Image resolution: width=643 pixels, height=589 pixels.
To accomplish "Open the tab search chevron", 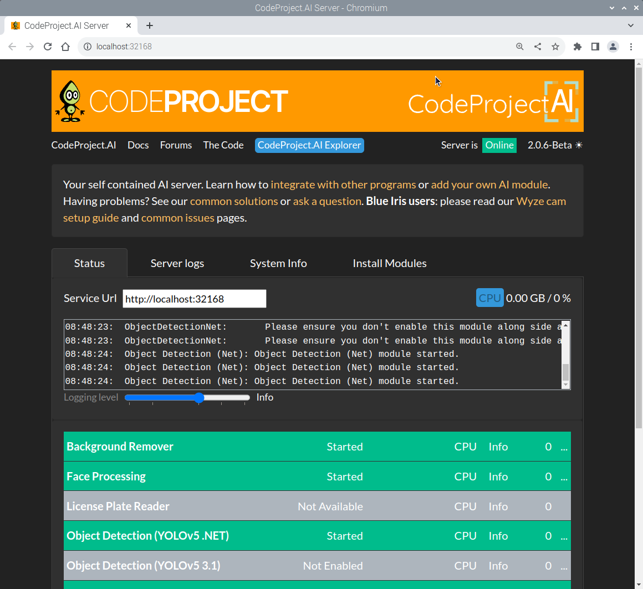I will pyautogui.click(x=630, y=25).
